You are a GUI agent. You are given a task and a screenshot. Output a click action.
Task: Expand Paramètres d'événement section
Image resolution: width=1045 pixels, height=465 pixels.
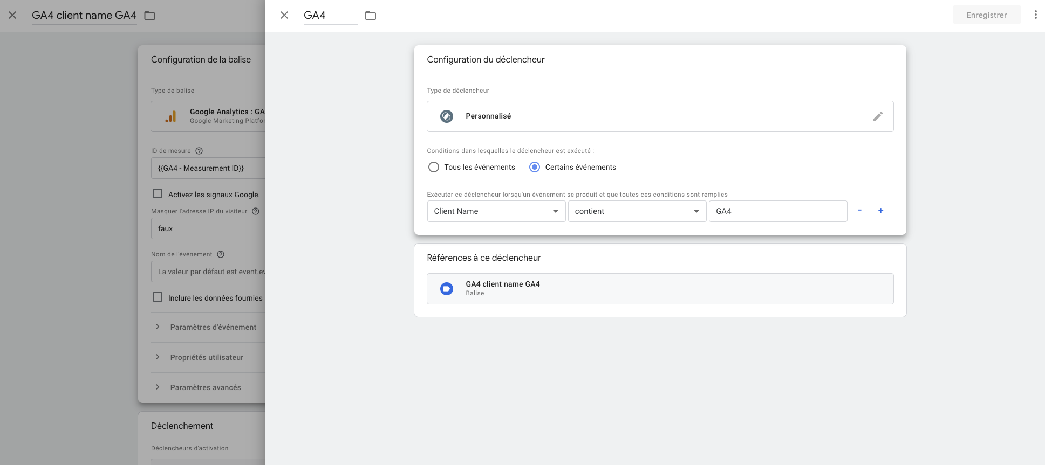208,327
